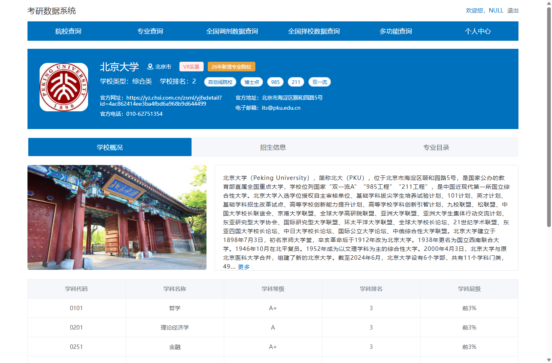Click the Peking University logo emblem

coord(64,87)
